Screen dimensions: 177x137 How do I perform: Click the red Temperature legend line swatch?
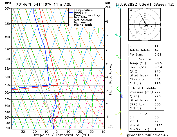click(x=71, y=10)
